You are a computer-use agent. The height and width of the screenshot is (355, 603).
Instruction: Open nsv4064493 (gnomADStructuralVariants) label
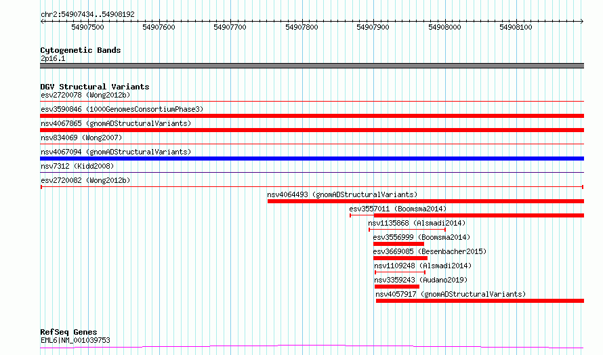tap(342, 194)
